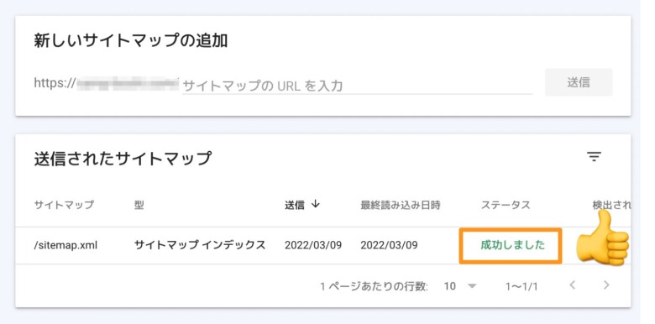Click the thumbs up emoji

click(x=603, y=238)
